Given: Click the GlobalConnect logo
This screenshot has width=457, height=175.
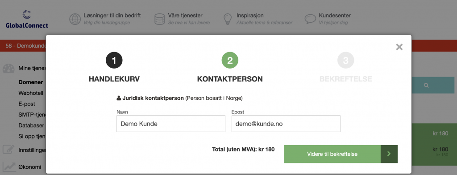Looking at the screenshot, I should (x=27, y=19).
